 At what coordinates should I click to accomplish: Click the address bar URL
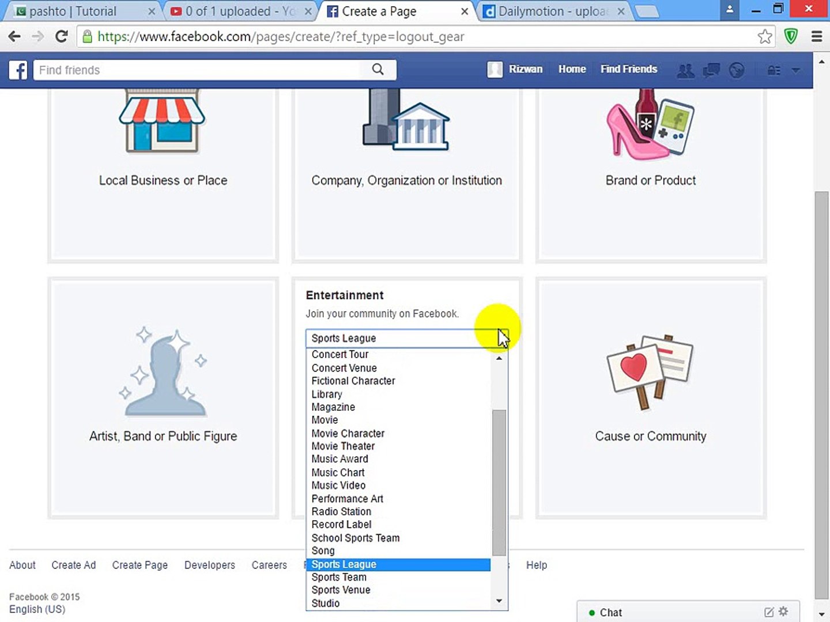click(x=281, y=37)
